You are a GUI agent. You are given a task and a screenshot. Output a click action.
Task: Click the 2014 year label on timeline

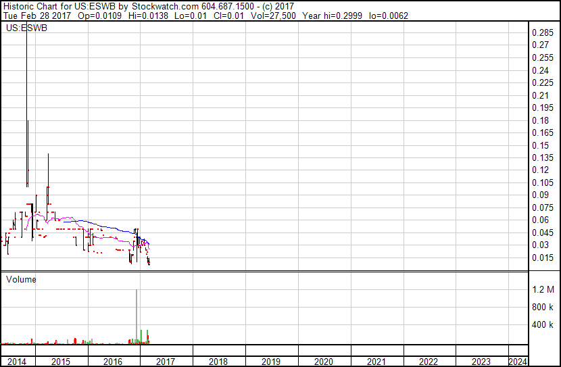16,362
